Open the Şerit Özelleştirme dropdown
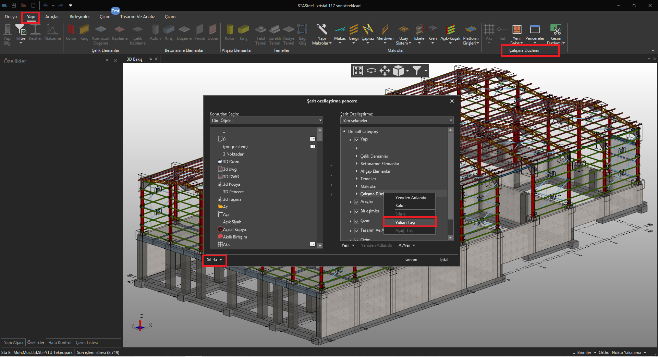 coord(397,121)
